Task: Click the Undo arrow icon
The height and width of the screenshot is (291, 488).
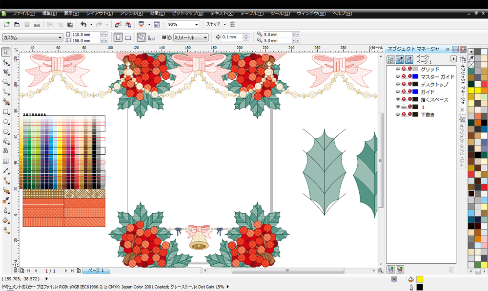Action: [x=83, y=24]
